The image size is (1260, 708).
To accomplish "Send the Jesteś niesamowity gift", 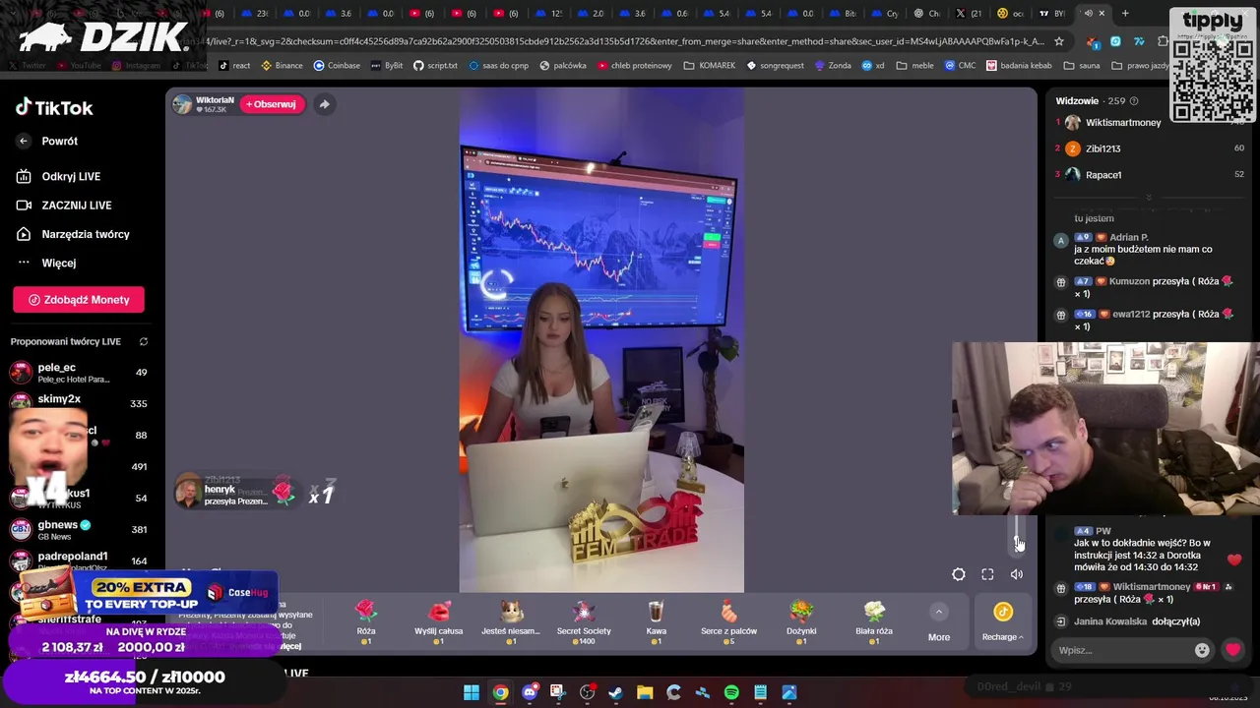I will 511,622.
